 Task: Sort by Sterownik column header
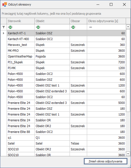click(x=21, y=21)
